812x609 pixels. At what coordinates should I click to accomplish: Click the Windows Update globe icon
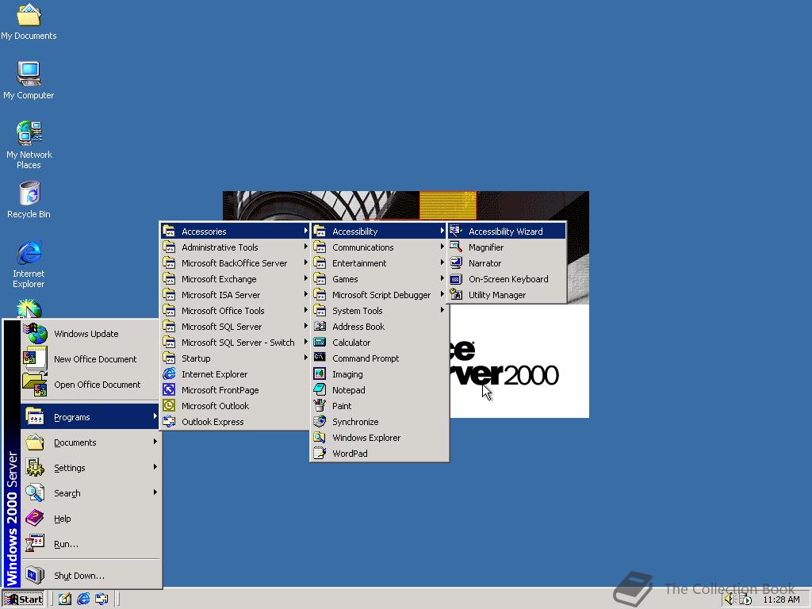[x=36, y=334]
